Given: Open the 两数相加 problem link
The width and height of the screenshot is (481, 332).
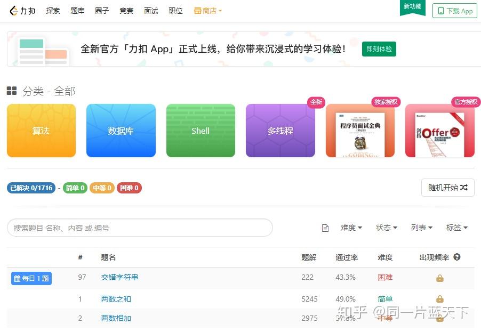Looking at the screenshot, I should (x=116, y=318).
